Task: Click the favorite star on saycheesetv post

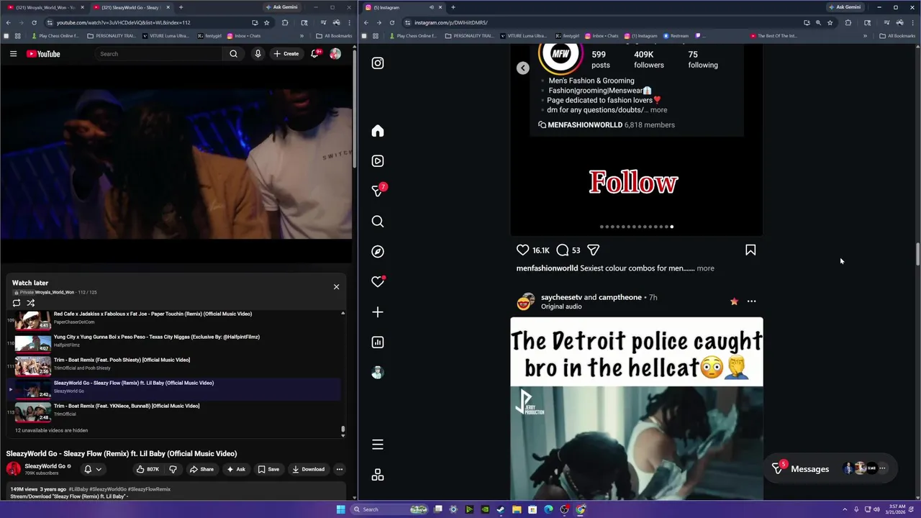Action: coord(734,301)
